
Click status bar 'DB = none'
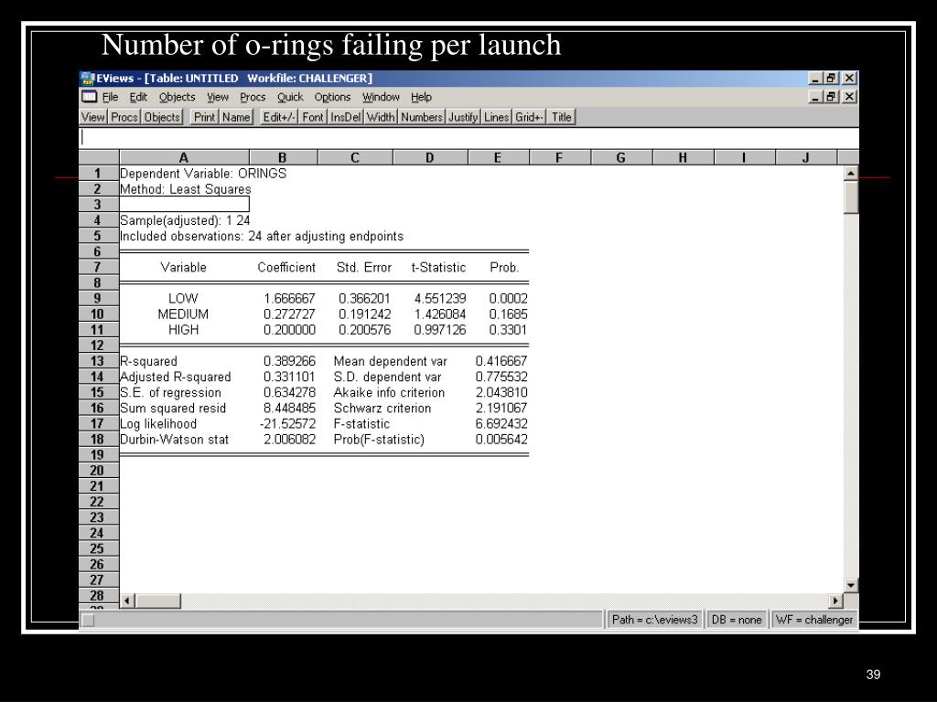pyautogui.click(x=737, y=620)
